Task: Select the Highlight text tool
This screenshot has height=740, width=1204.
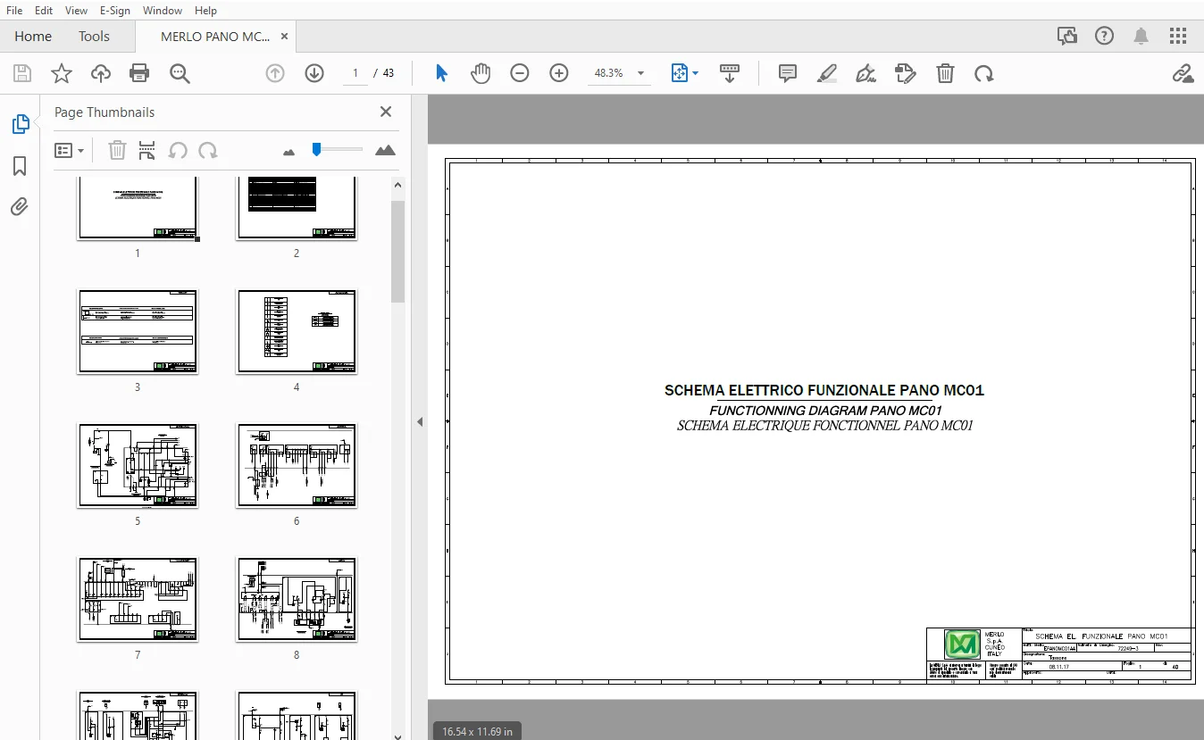Action: 827,73
